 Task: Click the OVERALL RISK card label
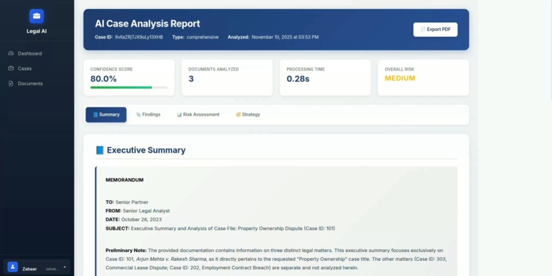coord(399,69)
